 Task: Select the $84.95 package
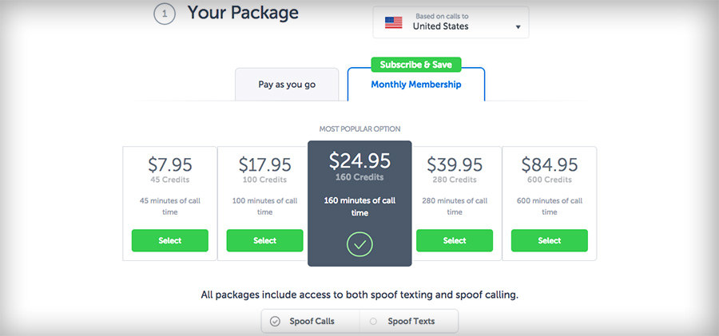(x=550, y=240)
